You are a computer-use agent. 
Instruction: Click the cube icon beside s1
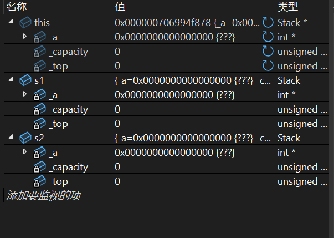(25, 80)
